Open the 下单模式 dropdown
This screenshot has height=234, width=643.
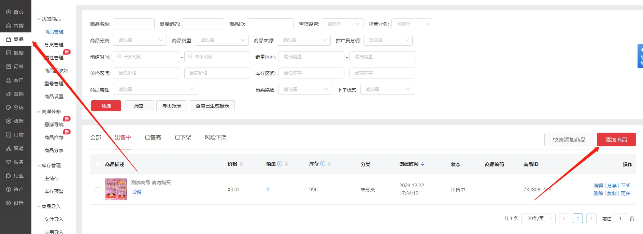click(x=387, y=89)
